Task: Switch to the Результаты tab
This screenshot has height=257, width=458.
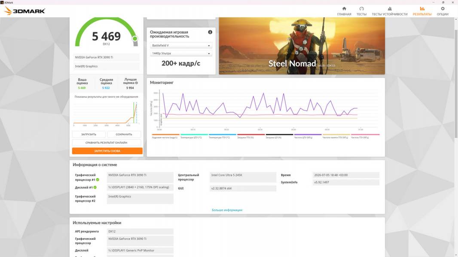Action: 422,11
